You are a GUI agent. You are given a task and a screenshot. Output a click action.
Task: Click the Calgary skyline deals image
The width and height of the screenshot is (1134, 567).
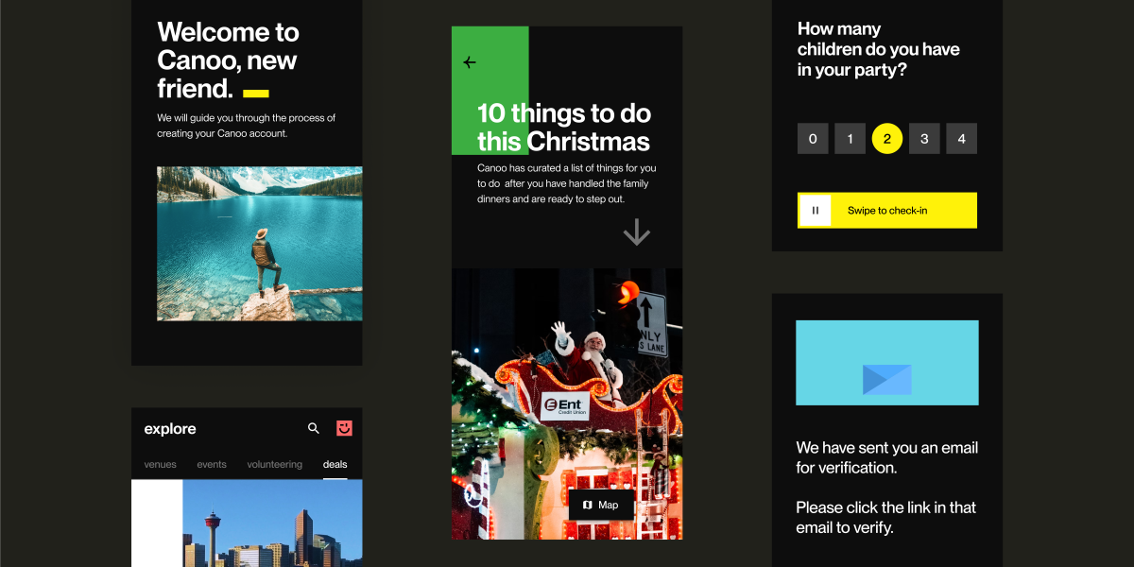point(272,524)
